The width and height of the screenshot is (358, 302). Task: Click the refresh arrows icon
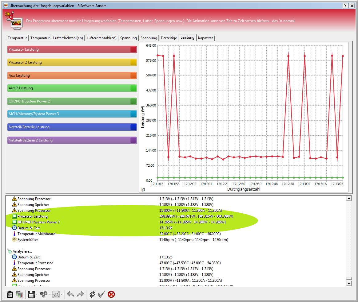coord(92,294)
